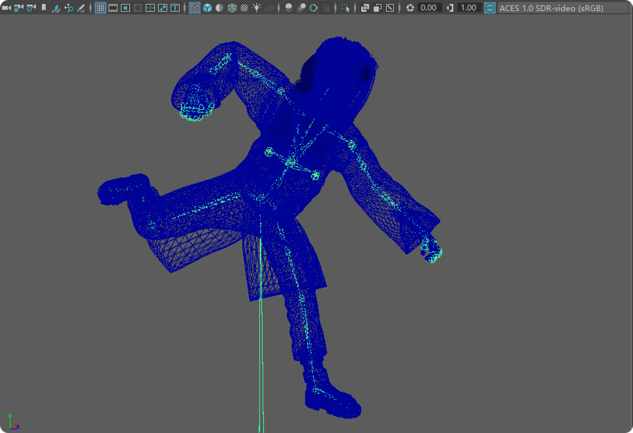The width and height of the screenshot is (633, 433).
Task: Toggle the Depth of Field icon
Action: [x=326, y=8]
